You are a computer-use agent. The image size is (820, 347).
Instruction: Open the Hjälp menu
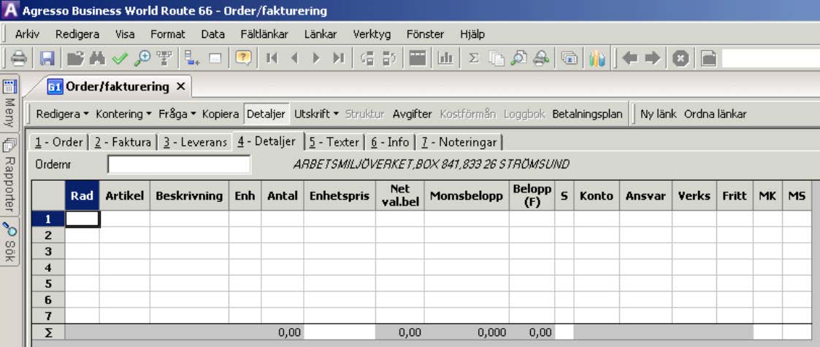point(472,34)
